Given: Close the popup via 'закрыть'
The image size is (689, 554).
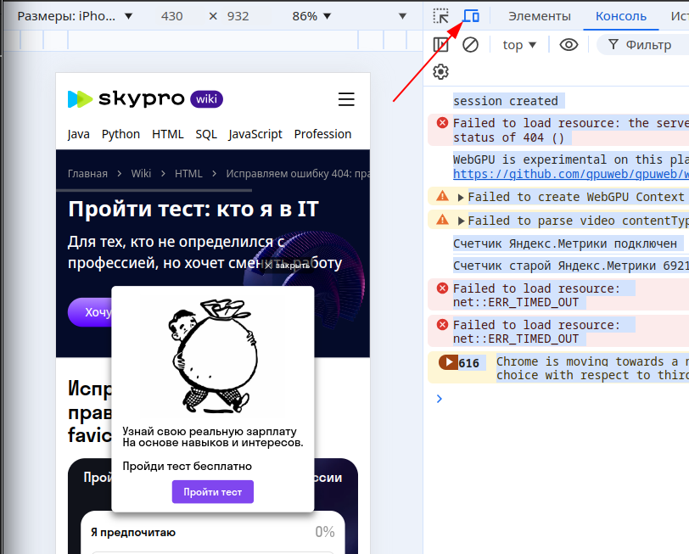Looking at the screenshot, I should [288, 265].
